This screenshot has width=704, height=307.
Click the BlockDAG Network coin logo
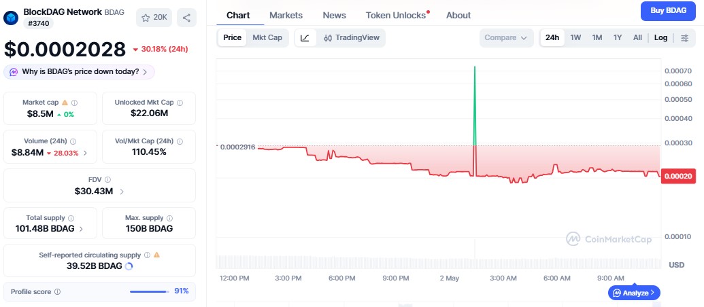click(10, 18)
